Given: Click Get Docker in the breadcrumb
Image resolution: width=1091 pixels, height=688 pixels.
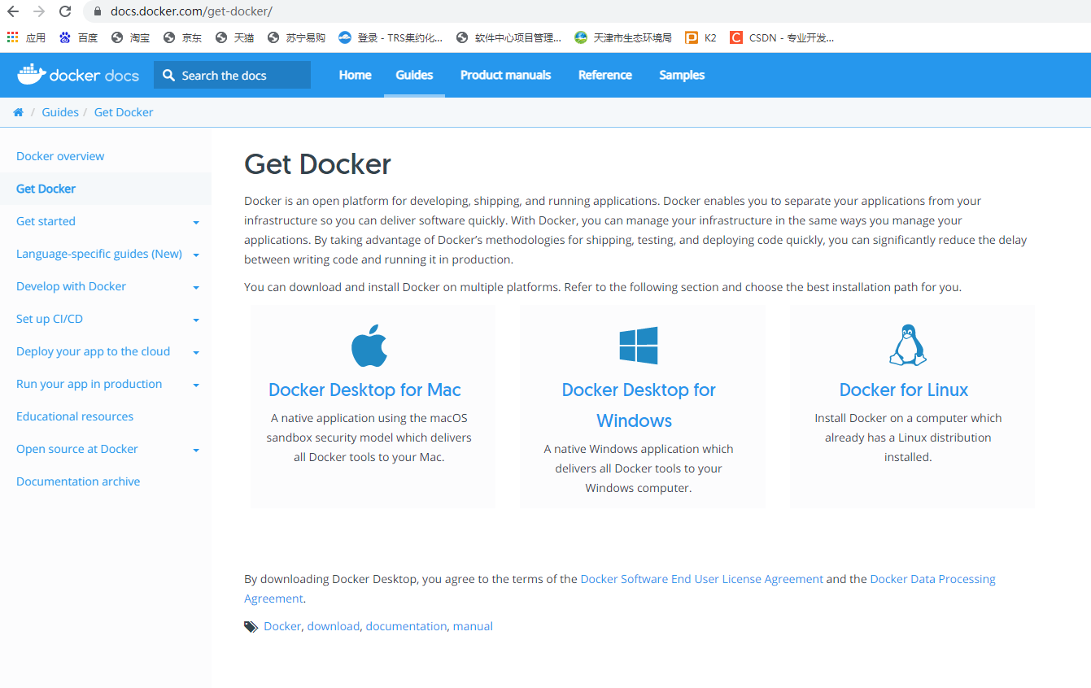Looking at the screenshot, I should pyautogui.click(x=124, y=112).
